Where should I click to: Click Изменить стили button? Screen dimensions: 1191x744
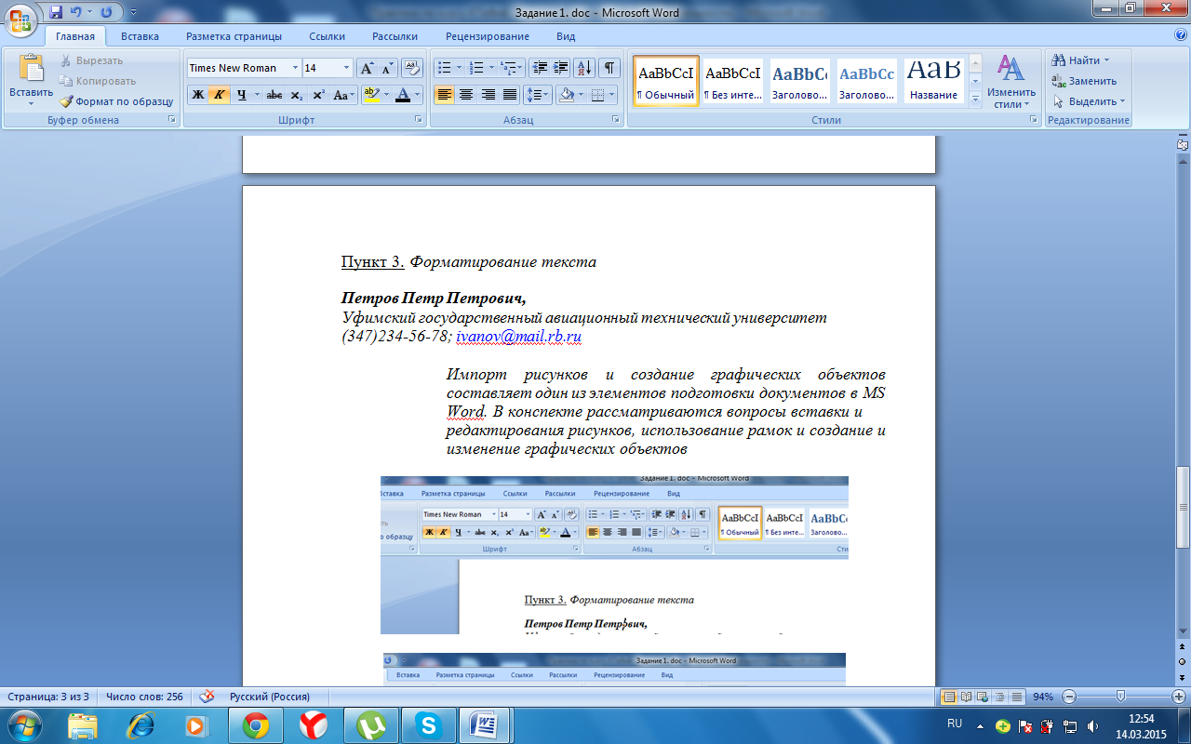pos(1011,82)
